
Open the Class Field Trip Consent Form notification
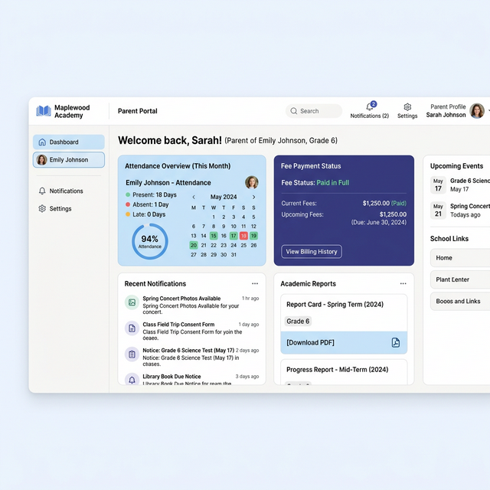[x=192, y=331]
